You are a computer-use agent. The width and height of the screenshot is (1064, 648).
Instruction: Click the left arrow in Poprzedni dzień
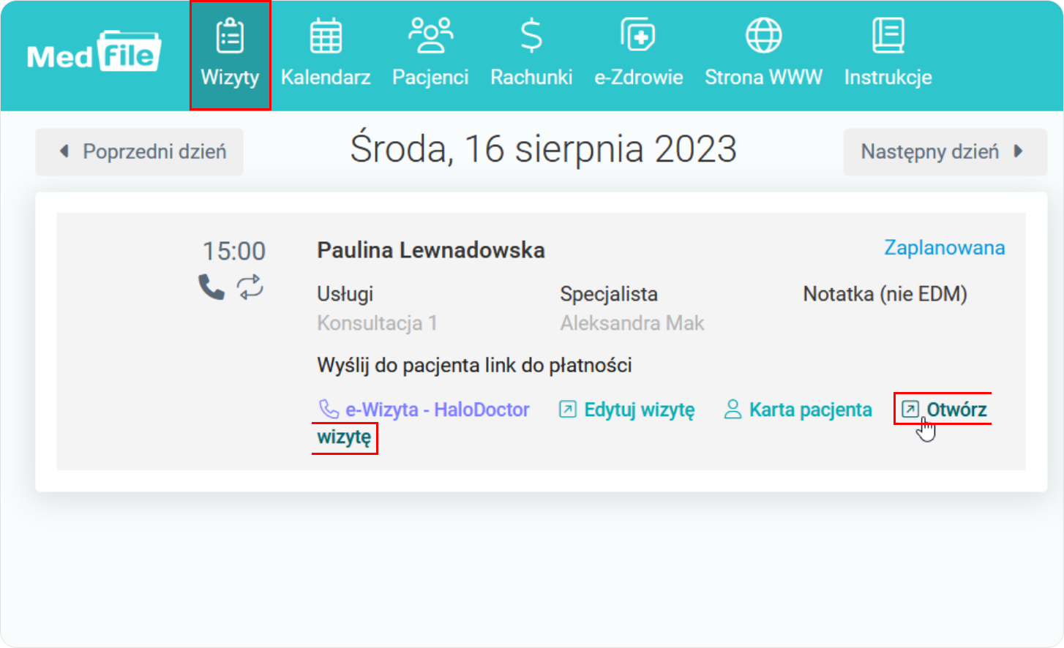click(x=64, y=151)
